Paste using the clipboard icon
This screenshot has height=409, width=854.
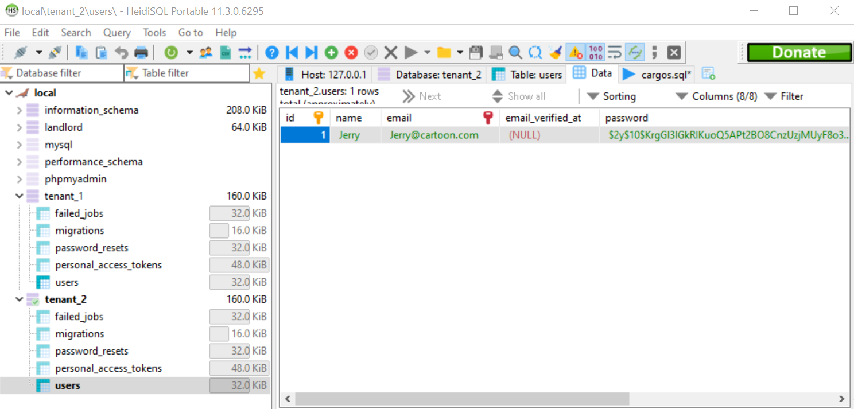(x=102, y=53)
